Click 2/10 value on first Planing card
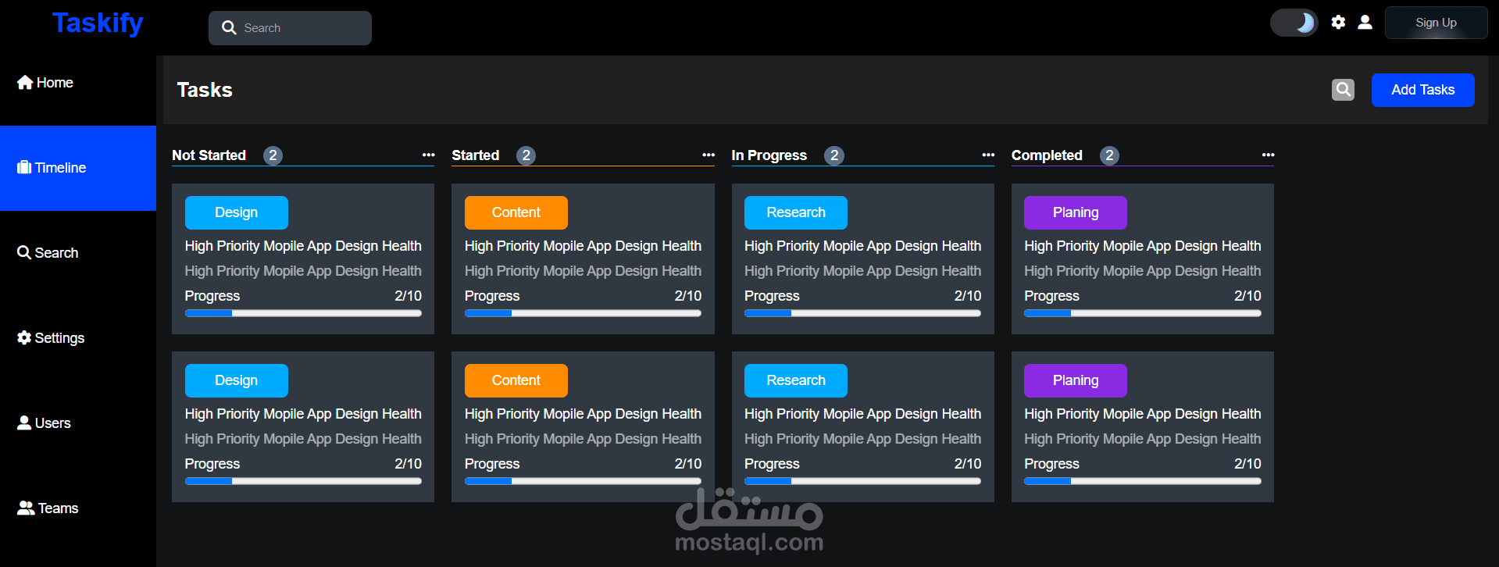The image size is (1499, 567). coord(1247,296)
